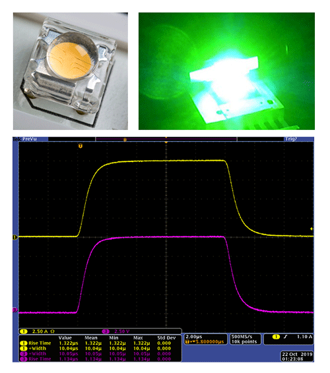Click the yellow current waveform trace
The width and height of the screenshot is (330, 373).
pyautogui.click(x=166, y=161)
